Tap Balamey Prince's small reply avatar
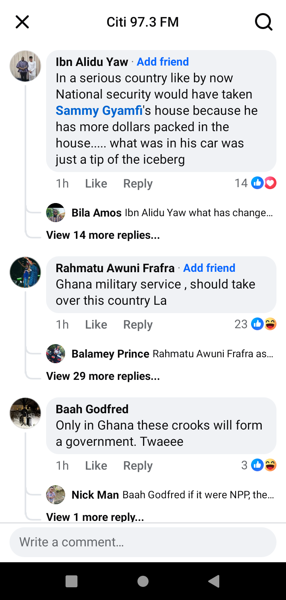This screenshot has height=600, width=286. [x=56, y=354]
